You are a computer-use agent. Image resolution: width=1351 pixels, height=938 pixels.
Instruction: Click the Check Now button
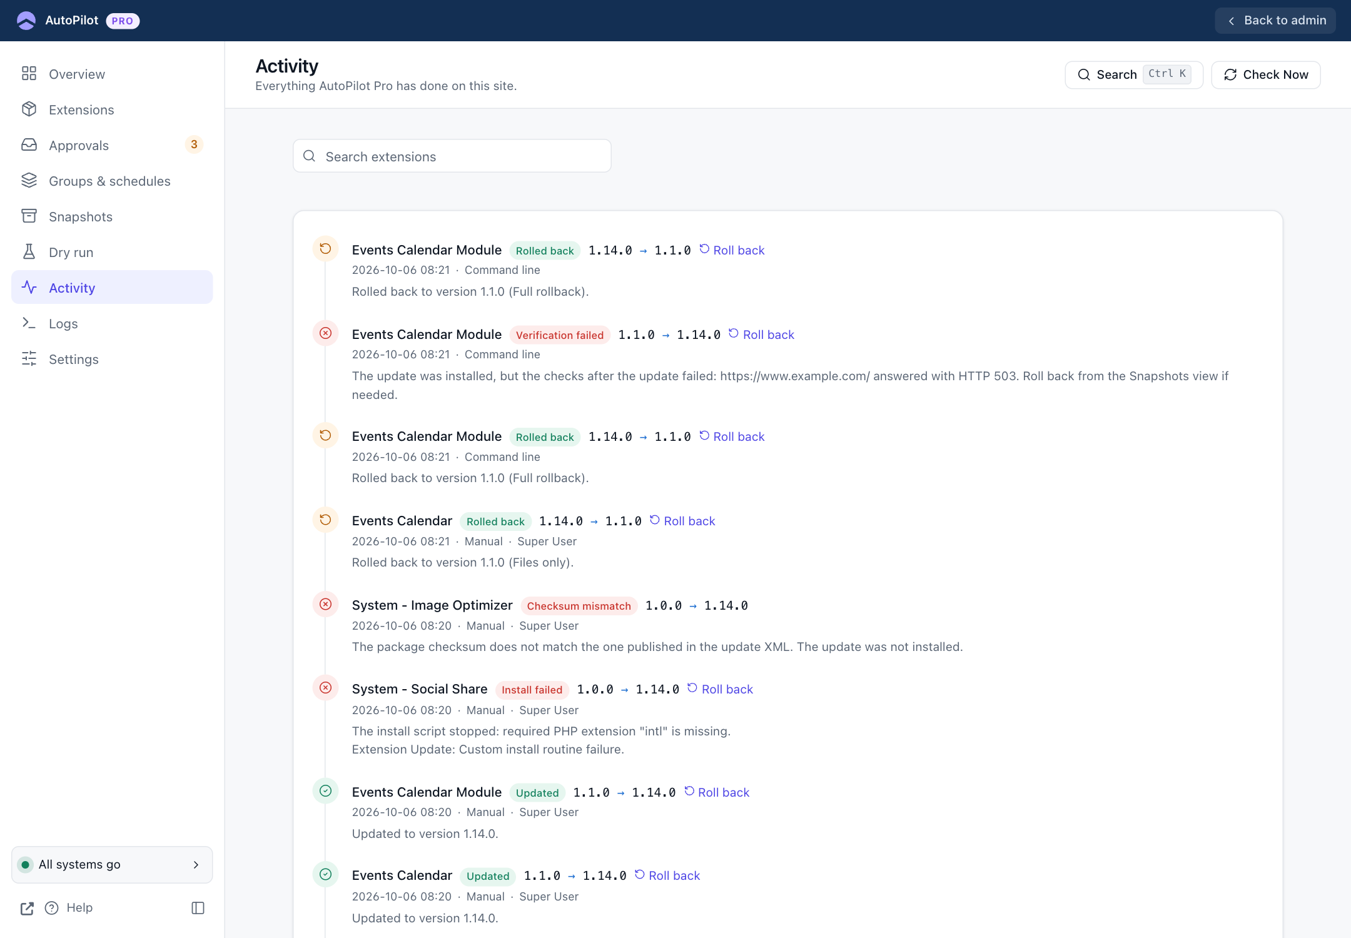pyautogui.click(x=1265, y=75)
